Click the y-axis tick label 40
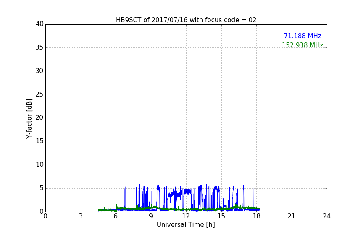Viewport: 363px width, 242px height. click(39, 24)
